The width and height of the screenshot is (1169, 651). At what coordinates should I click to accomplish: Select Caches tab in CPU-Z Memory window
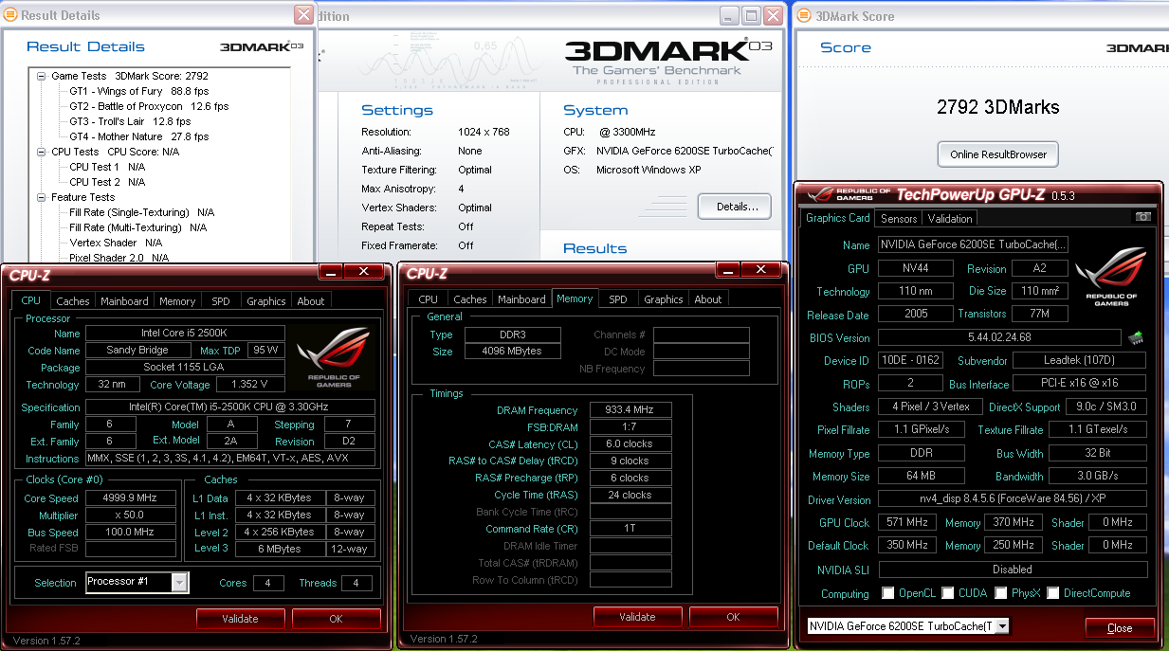click(470, 299)
